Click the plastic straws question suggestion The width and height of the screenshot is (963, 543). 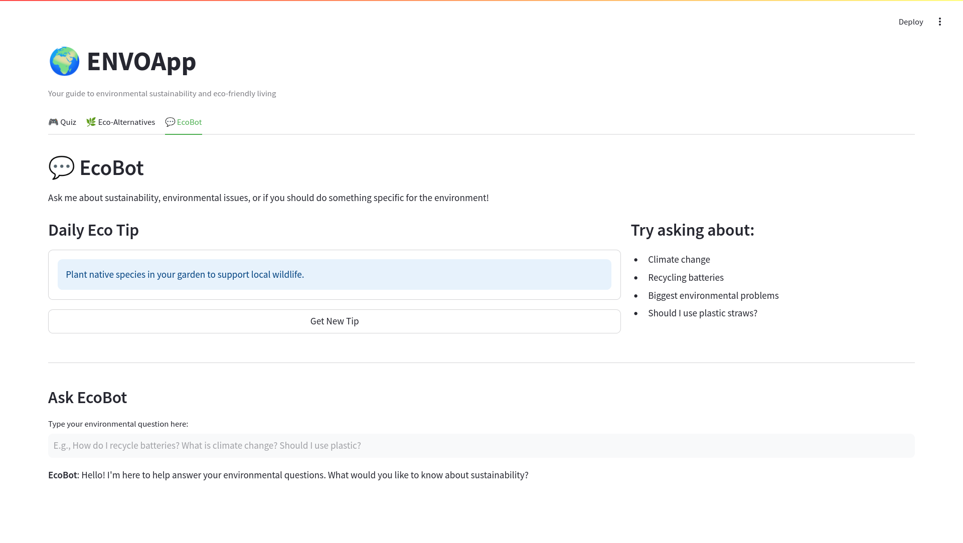coord(702,313)
